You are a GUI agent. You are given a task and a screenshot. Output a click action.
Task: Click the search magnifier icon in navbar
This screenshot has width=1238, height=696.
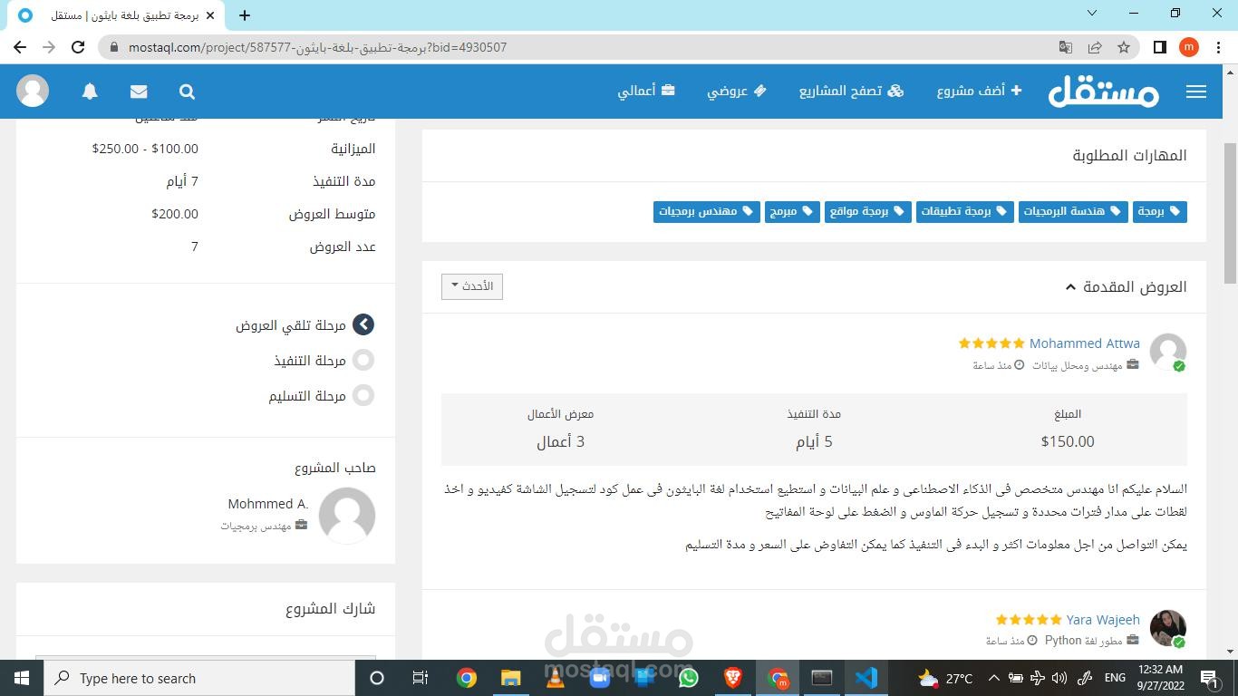coord(187,92)
